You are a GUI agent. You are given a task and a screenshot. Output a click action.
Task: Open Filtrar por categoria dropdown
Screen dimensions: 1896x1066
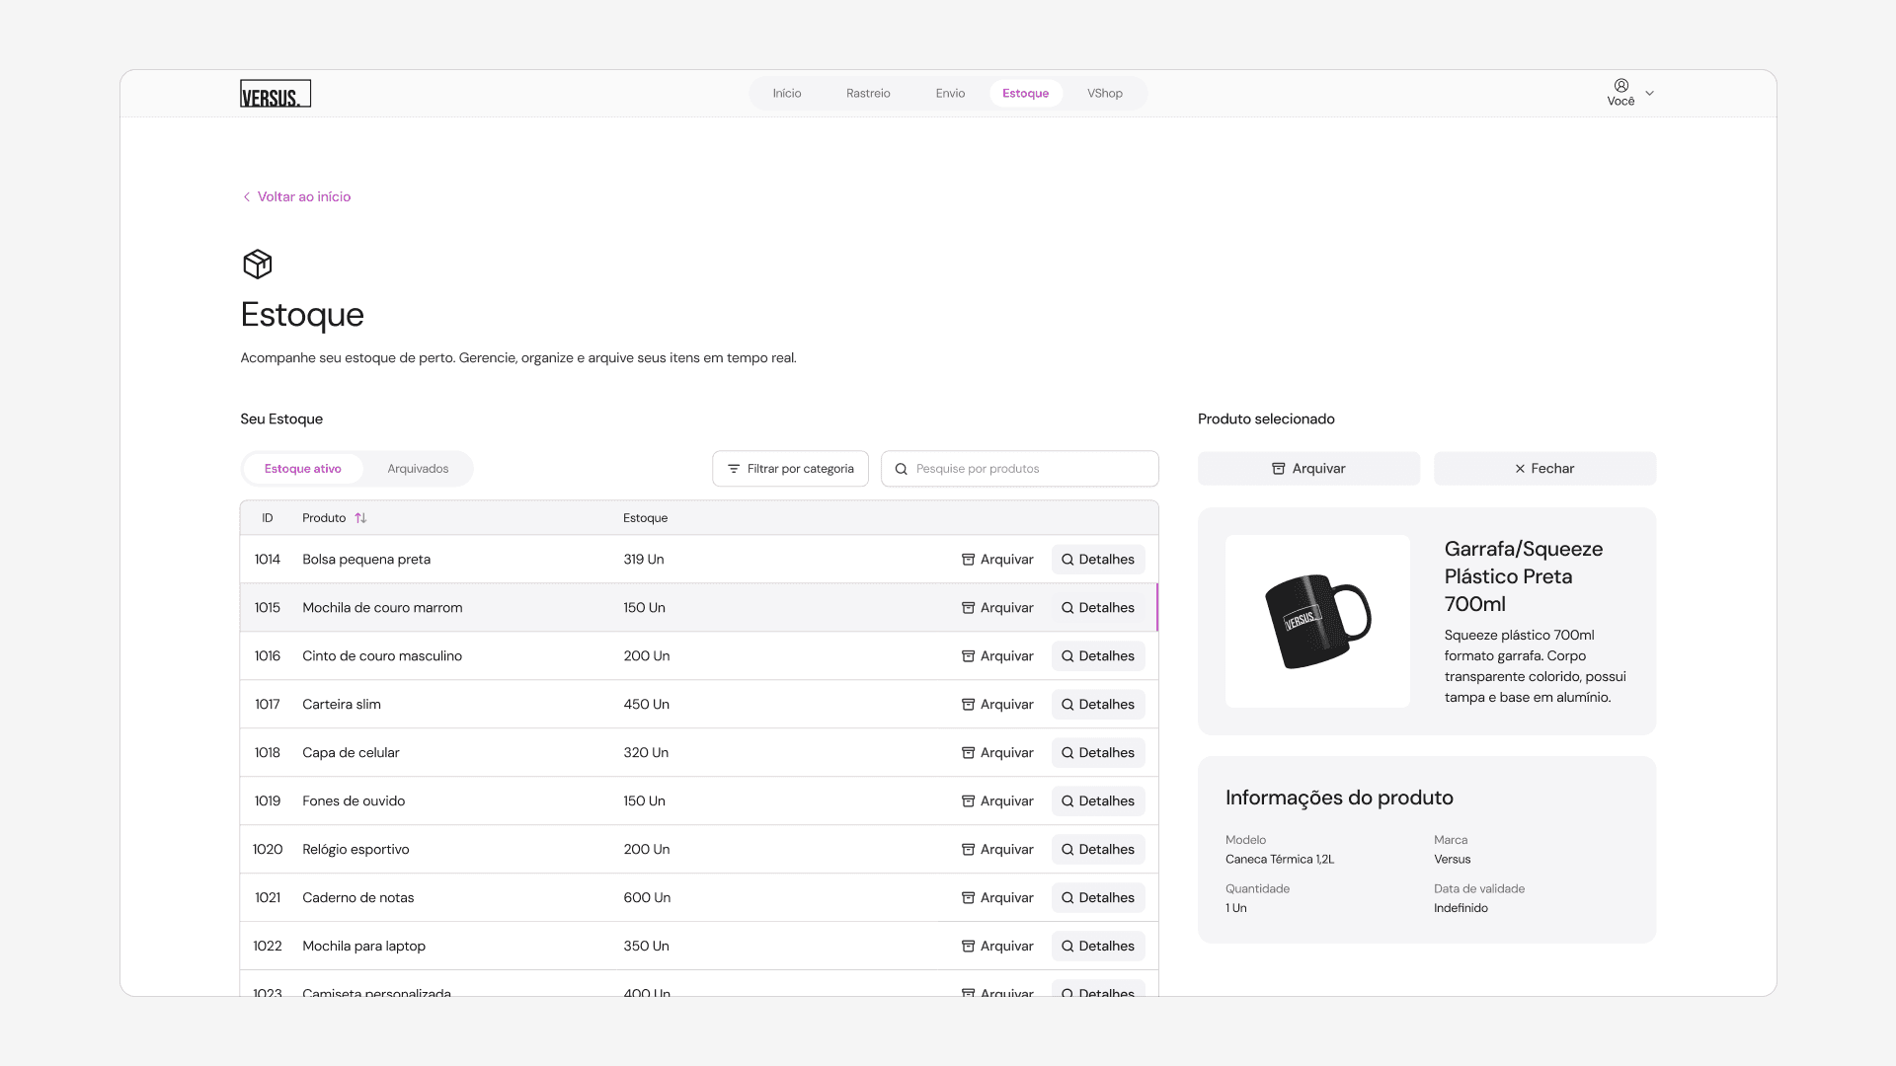pyautogui.click(x=790, y=469)
